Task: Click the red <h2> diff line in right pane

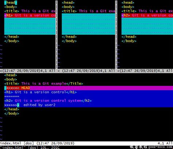Action: coord(147,15)
